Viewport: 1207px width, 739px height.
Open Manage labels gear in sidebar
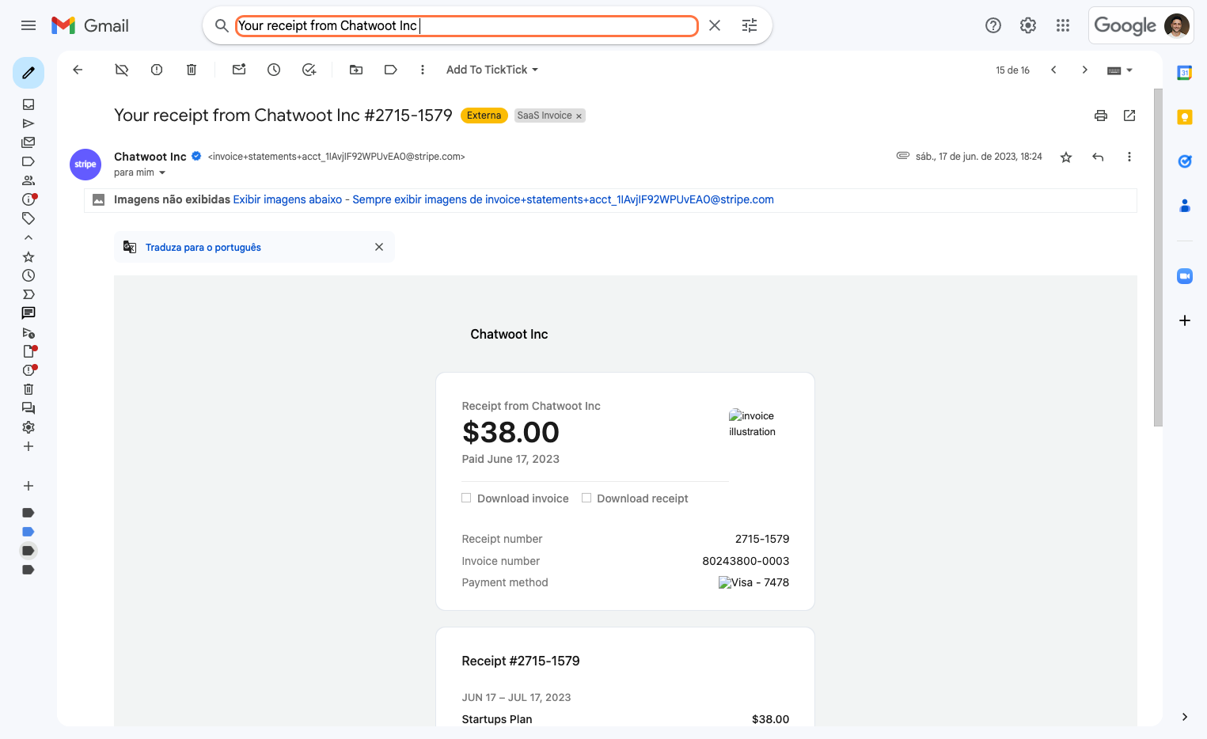pyautogui.click(x=28, y=427)
